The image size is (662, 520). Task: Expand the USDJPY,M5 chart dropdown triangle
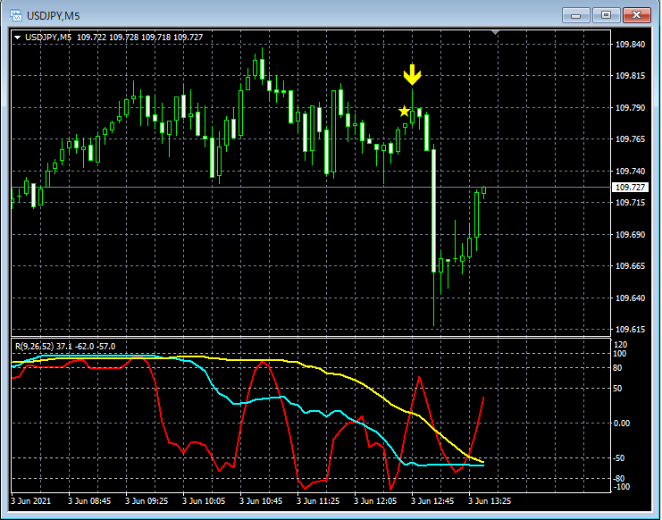click(17, 38)
